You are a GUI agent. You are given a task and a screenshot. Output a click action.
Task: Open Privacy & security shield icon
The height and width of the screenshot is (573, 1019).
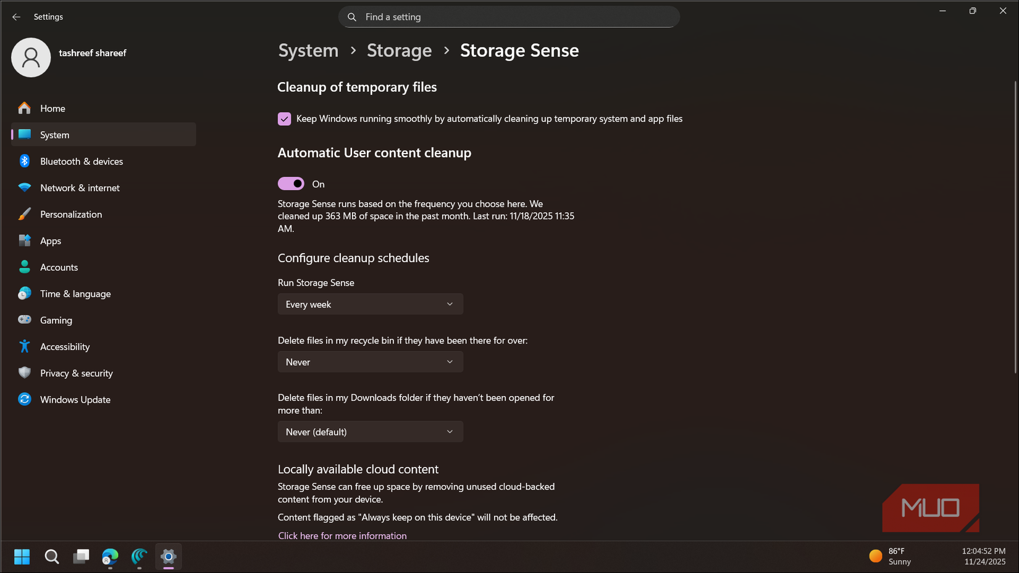coord(24,373)
